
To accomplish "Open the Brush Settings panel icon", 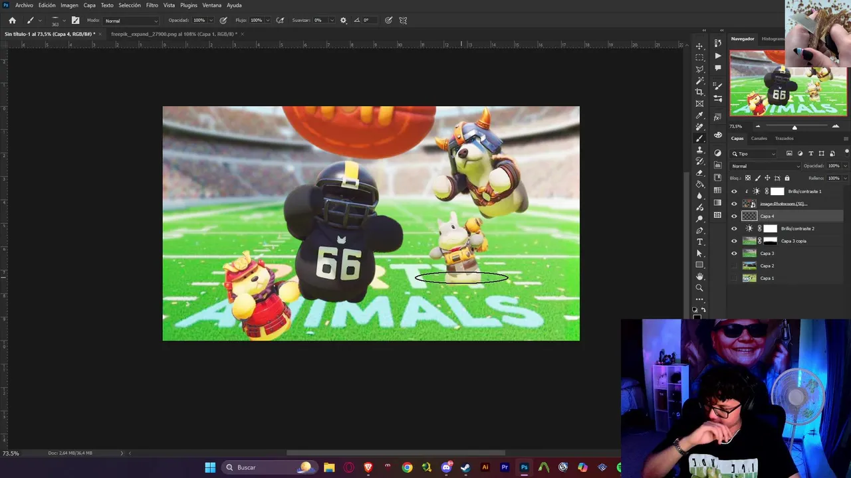I will click(x=717, y=86).
